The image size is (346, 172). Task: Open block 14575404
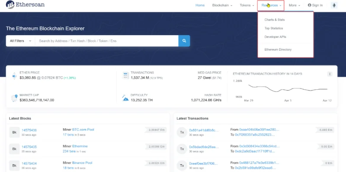coord(29,163)
